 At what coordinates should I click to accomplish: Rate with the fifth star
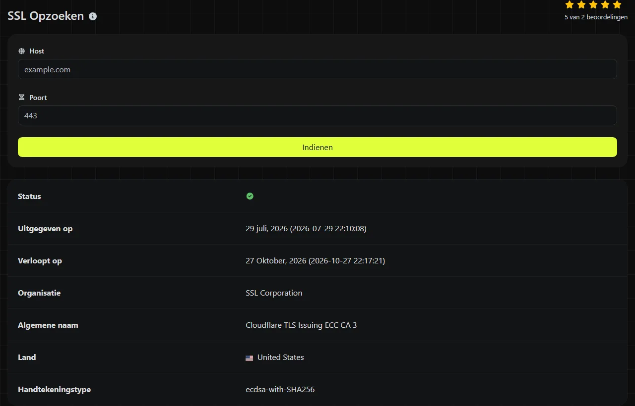617,4
